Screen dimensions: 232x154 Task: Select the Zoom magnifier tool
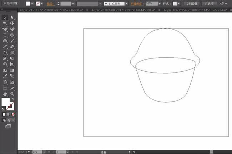click(12, 94)
